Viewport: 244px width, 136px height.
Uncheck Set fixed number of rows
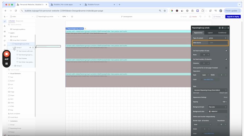coord(226,51)
